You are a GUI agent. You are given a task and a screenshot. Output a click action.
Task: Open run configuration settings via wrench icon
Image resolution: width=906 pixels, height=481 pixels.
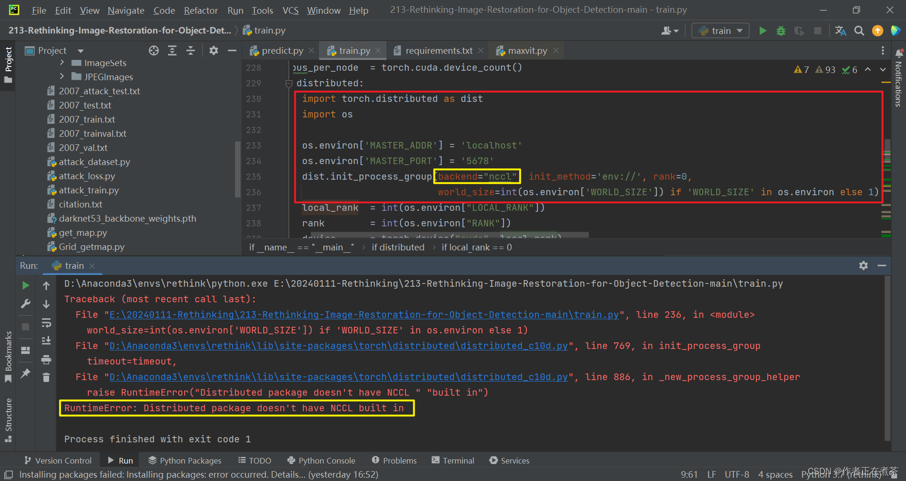pyautogui.click(x=25, y=304)
